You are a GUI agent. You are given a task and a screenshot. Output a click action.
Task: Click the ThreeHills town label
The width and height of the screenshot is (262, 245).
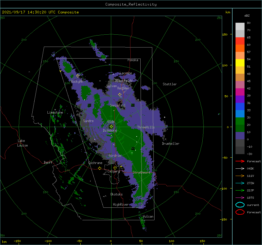(x=146, y=127)
